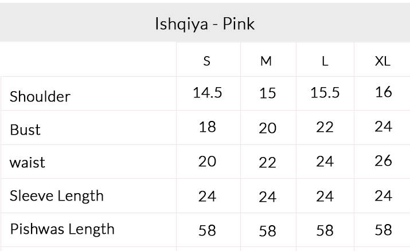Viewport: 410px width, 251px height.
Task: Click the bust value for size M
Action: point(267,128)
